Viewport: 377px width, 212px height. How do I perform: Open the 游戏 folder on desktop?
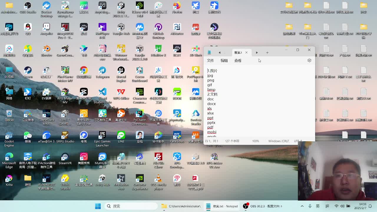(28, 180)
